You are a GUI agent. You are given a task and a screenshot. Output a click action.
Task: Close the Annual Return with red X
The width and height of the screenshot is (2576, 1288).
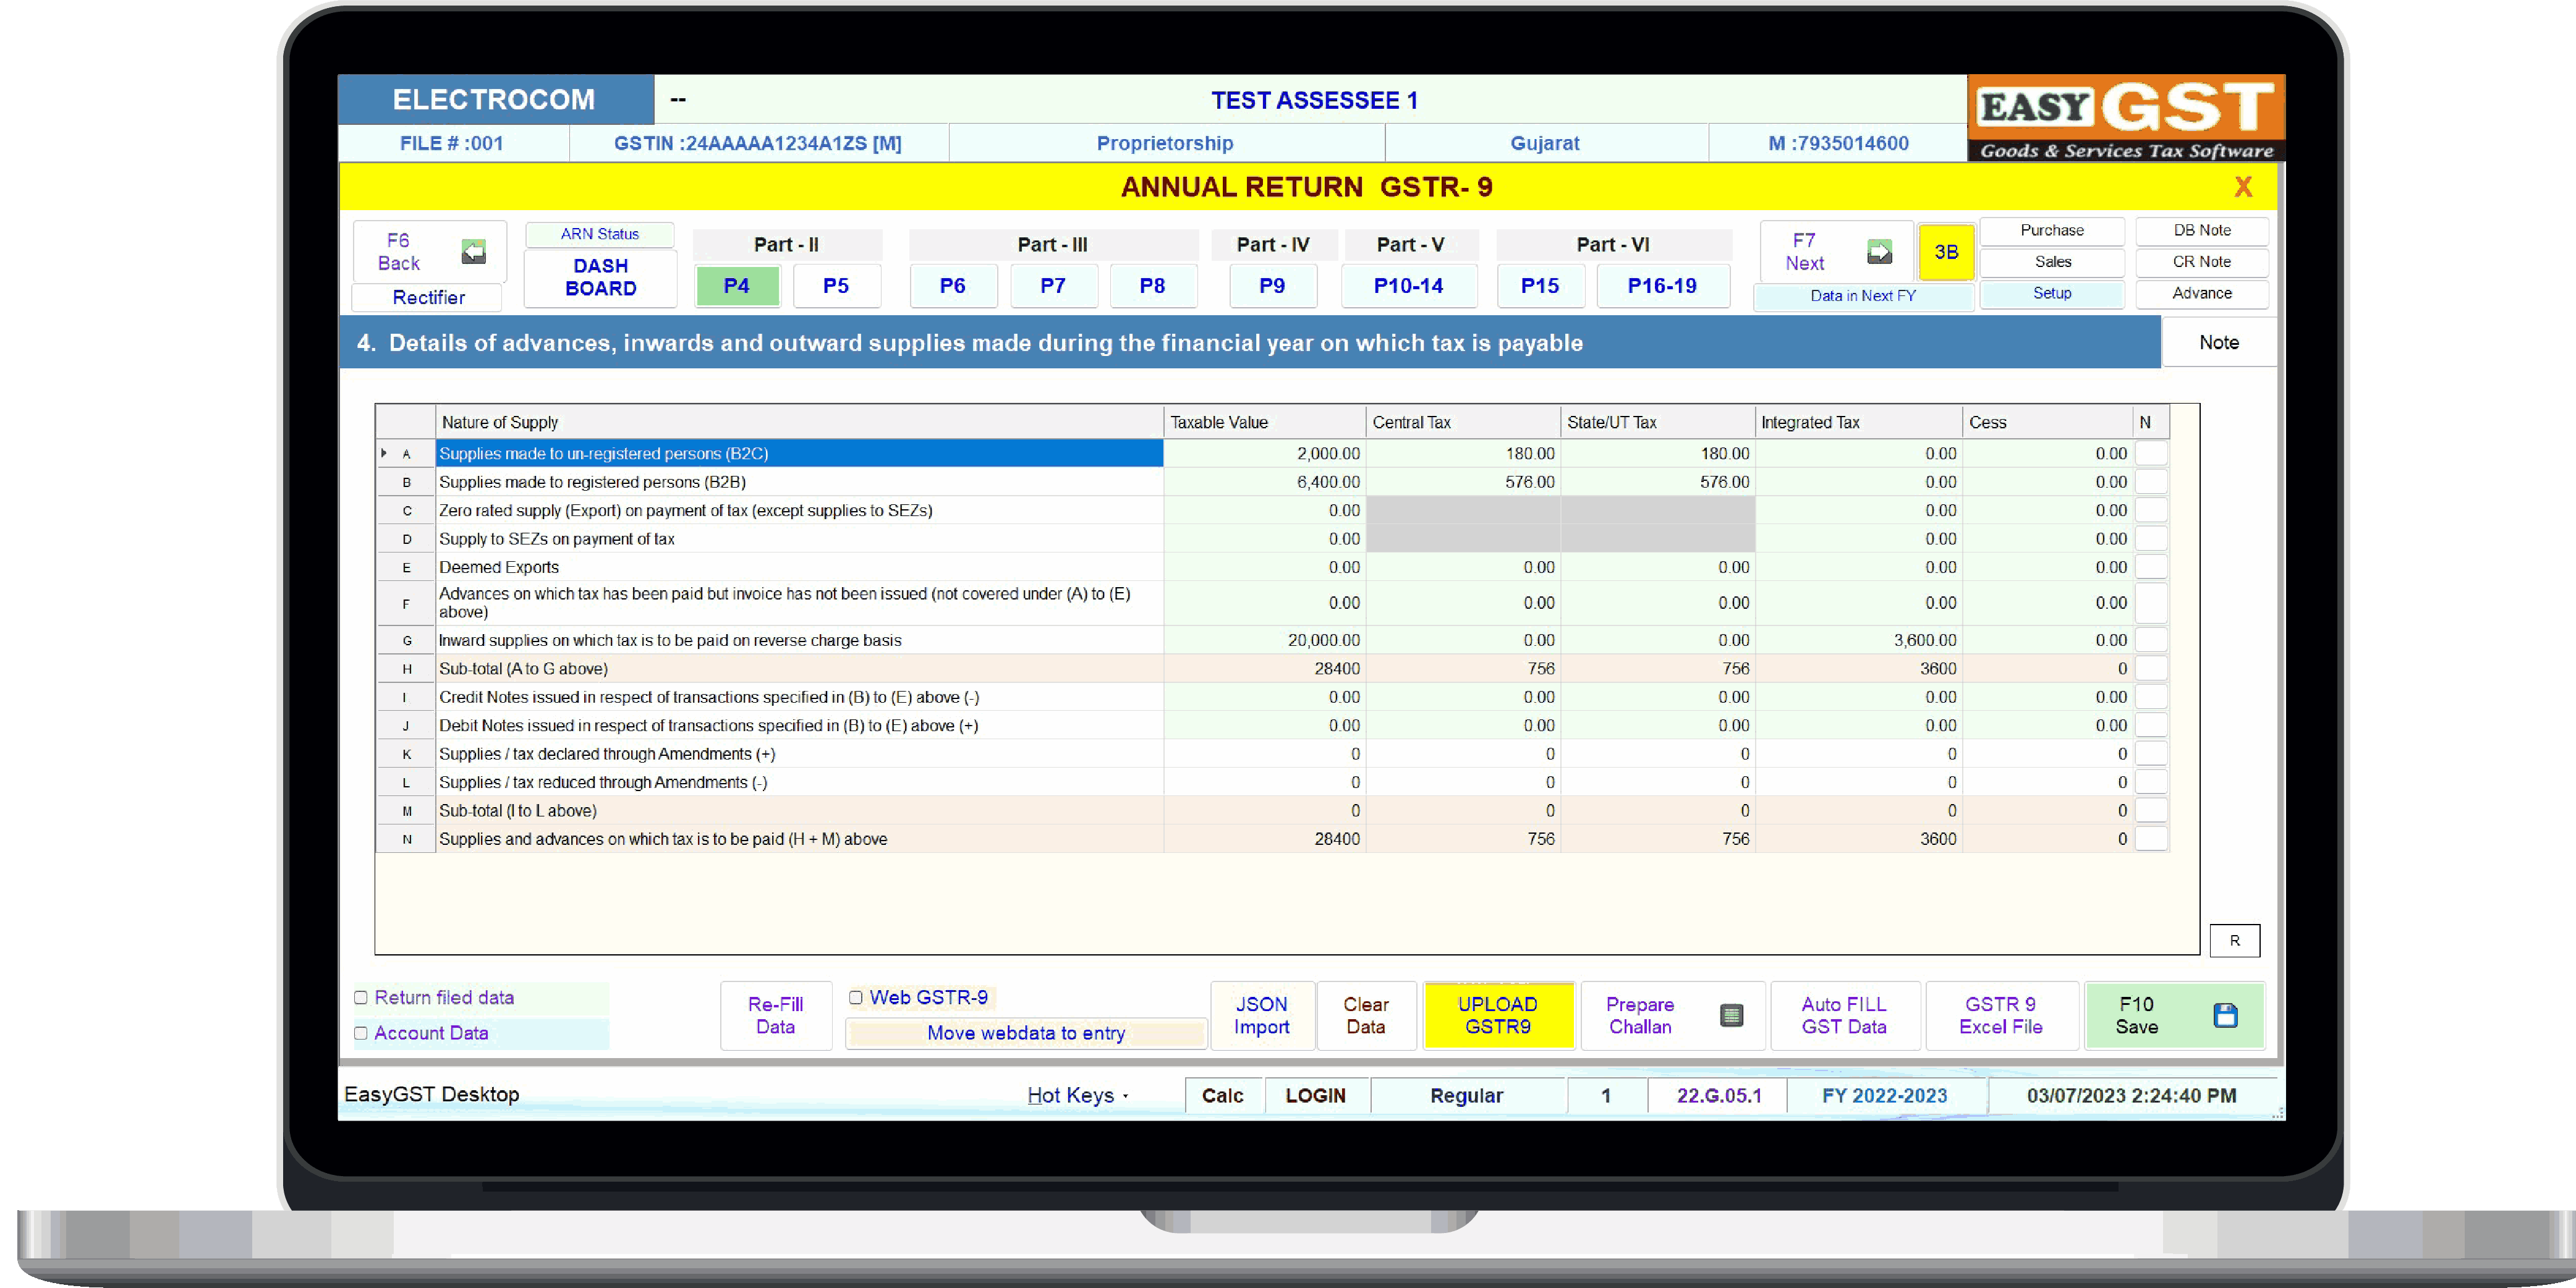(2243, 187)
